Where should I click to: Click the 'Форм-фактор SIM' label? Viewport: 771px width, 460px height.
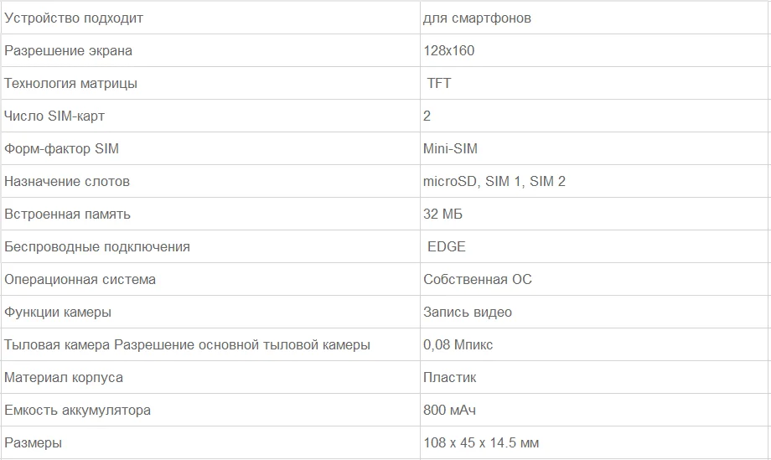62,148
